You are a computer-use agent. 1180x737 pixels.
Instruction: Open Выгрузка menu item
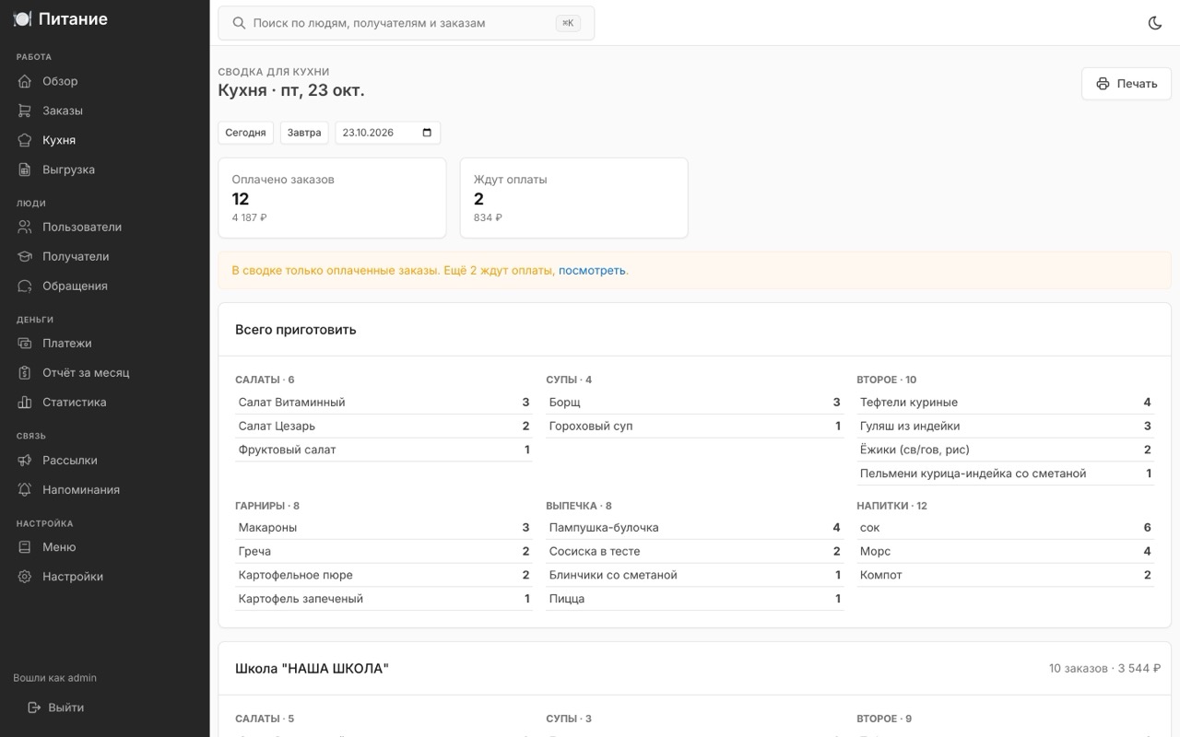pyautogui.click(x=105, y=170)
